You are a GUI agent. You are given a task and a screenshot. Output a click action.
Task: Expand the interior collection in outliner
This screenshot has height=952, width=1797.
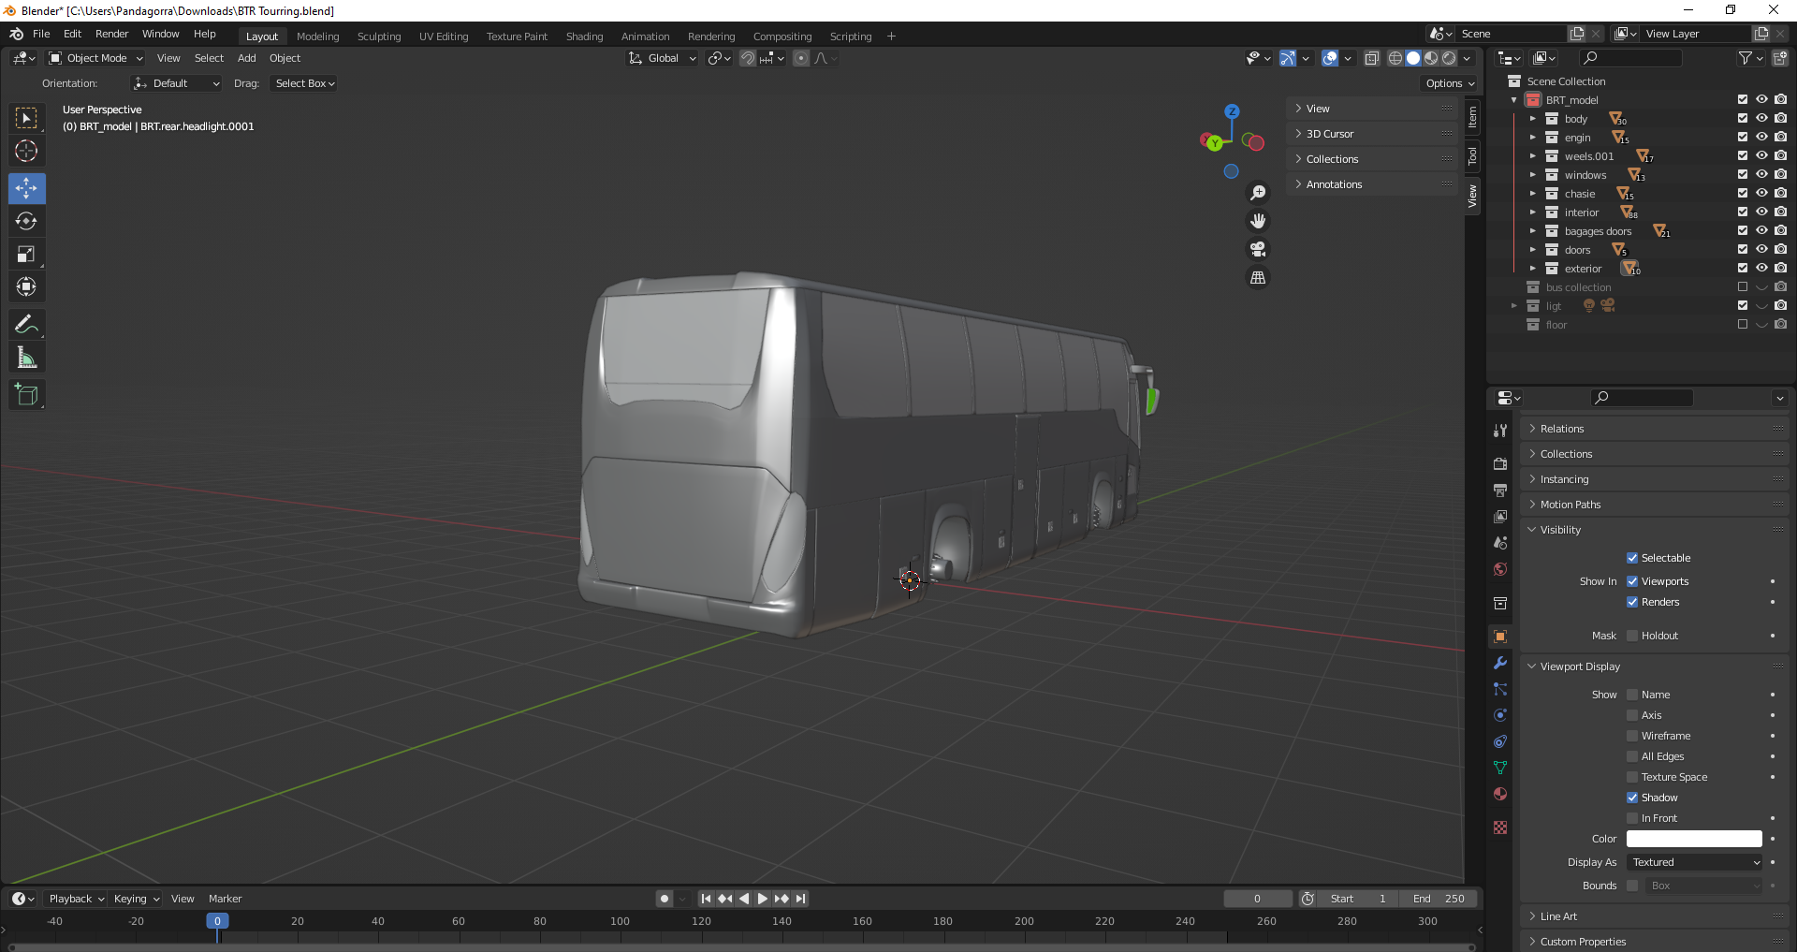(x=1532, y=212)
